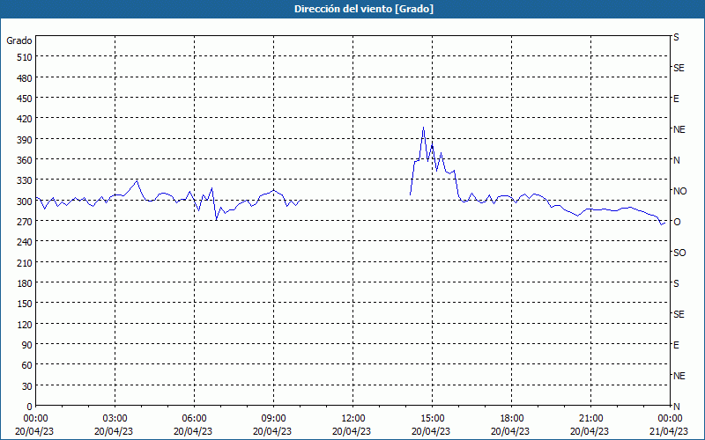705x440 pixels.
Task: Pick the 390 degree axis label
Action: click(25, 140)
